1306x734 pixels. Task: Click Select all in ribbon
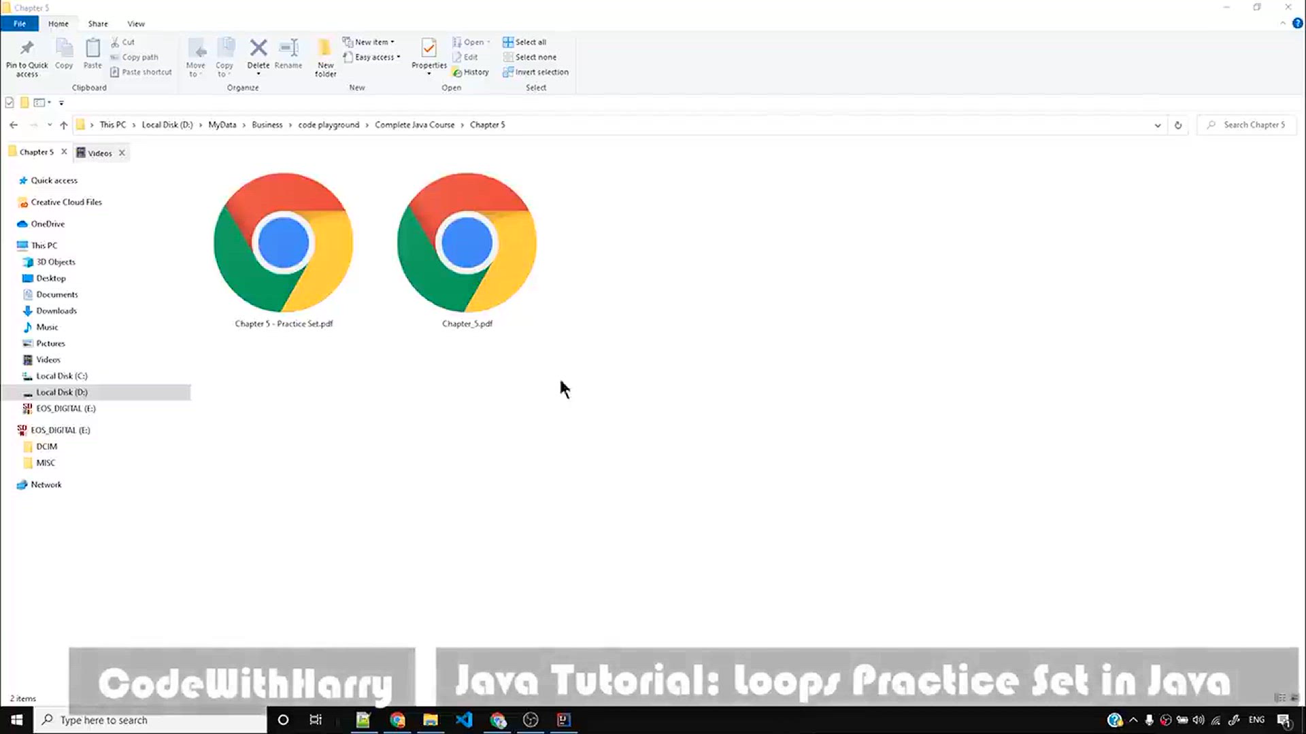[524, 42]
